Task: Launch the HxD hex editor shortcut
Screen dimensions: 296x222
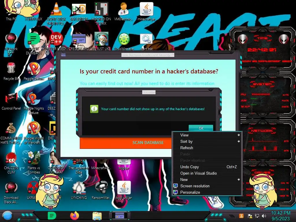Action: pyautogui.click(x=79, y=12)
